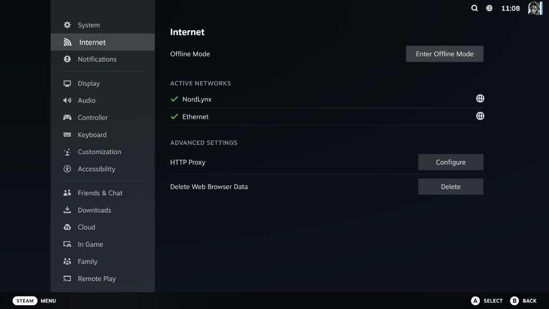549x309 pixels.
Task: Switch to the Internet settings section
Action: point(92,42)
